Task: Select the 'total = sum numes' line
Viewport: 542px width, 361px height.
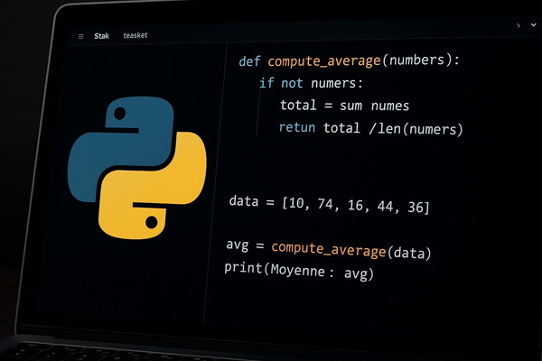Action: (345, 106)
